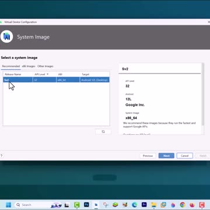
Task: Click the details panel vertical scrollbar
Action: (203, 94)
